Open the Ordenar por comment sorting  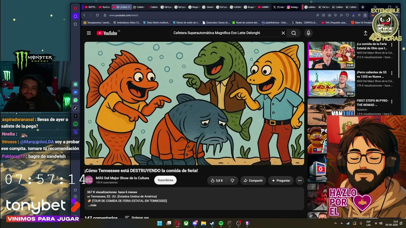point(137,218)
